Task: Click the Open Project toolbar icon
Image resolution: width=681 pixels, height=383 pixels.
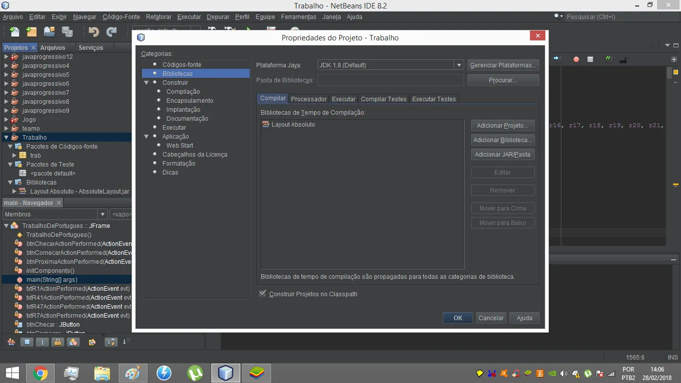Action: click(49, 32)
